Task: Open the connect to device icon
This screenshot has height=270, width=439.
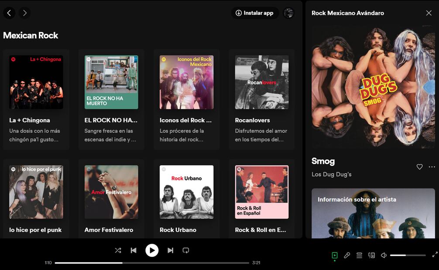Action: pyautogui.click(x=371, y=256)
